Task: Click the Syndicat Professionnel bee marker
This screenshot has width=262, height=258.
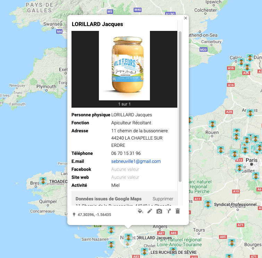Action: coord(208,204)
